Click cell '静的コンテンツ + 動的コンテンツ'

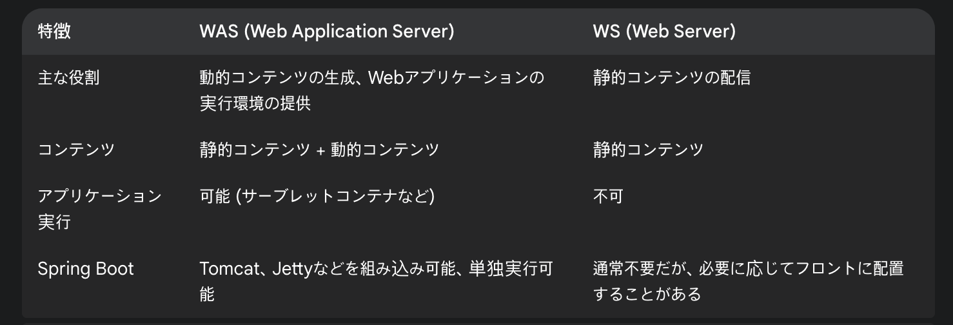point(319,150)
